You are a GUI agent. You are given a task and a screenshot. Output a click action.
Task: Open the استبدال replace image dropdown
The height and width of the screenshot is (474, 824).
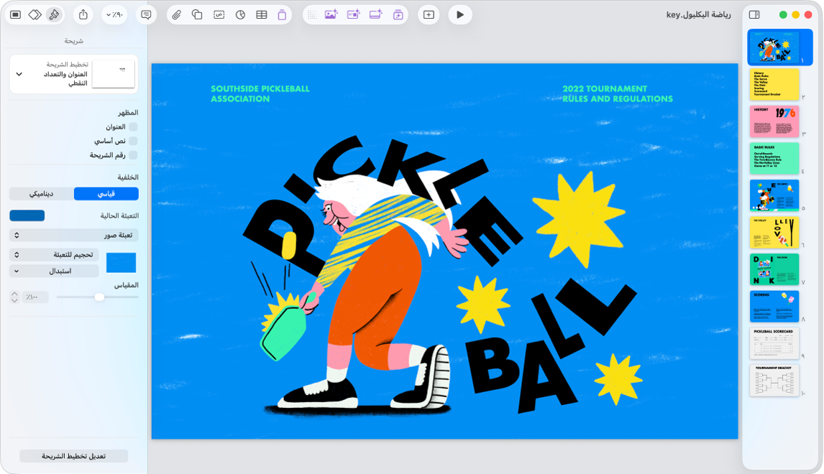[x=54, y=271]
